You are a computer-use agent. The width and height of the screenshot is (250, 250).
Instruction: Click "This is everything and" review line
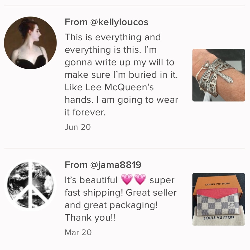pos(112,37)
